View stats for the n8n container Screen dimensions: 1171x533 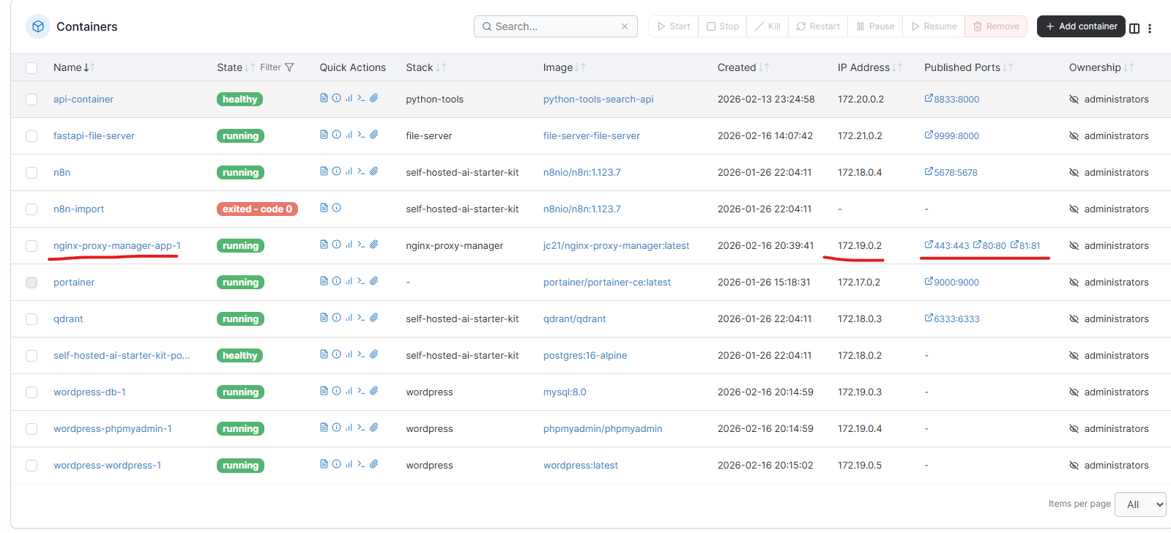tap(349, 171)
